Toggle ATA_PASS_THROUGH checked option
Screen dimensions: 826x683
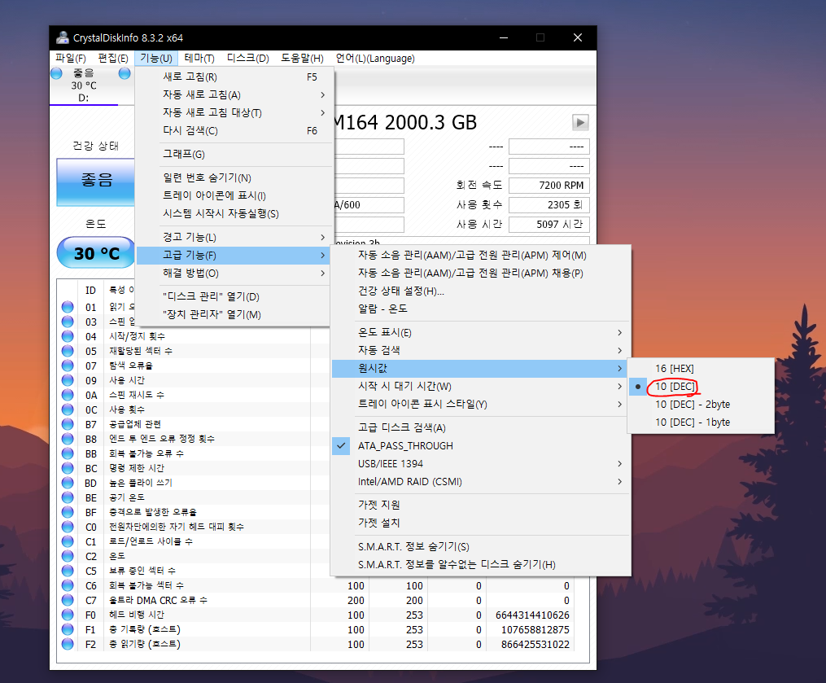480,446
